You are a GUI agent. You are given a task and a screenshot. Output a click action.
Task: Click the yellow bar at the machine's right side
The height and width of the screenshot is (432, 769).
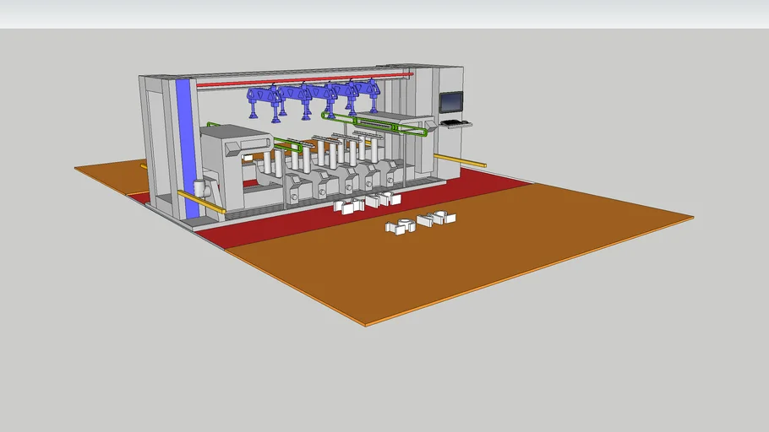460,160
